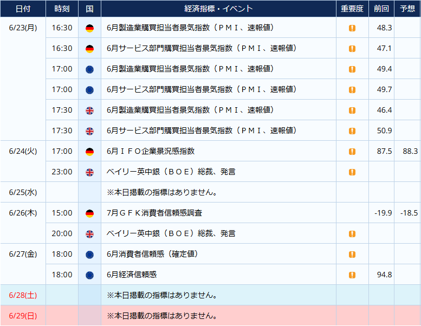Select the 6/25(水) date cell

click(x=23, y=192)
